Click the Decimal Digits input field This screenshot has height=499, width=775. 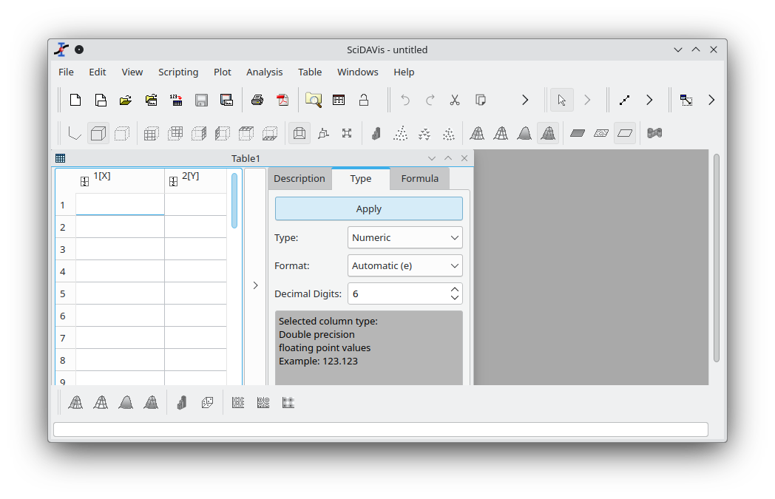[398, 294]
